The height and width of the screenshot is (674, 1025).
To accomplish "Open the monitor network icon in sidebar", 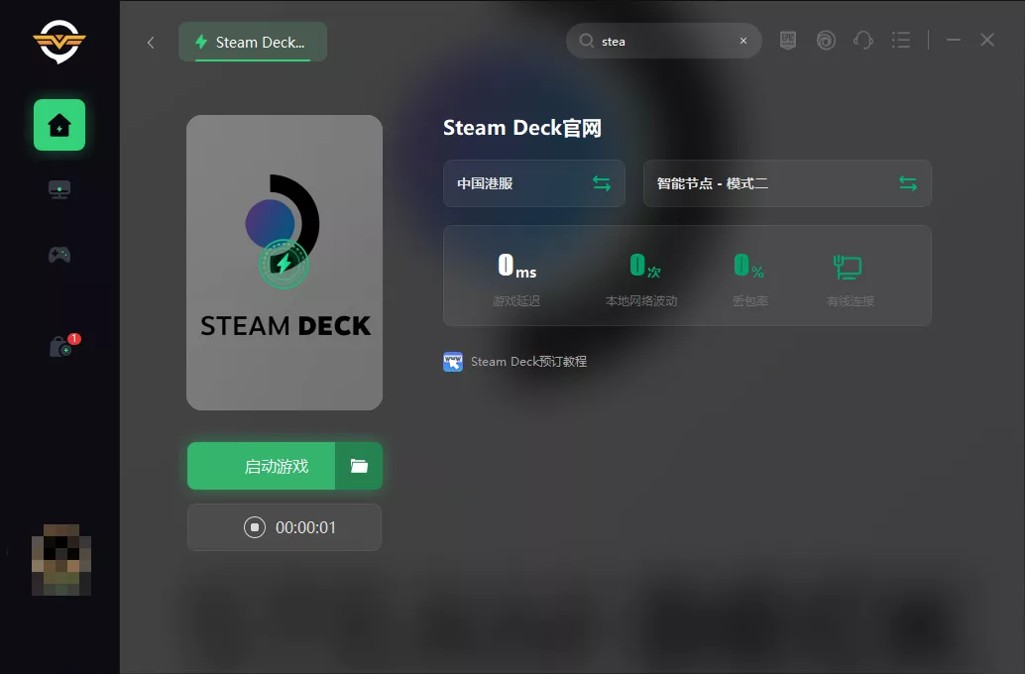I will pos(59,189).
